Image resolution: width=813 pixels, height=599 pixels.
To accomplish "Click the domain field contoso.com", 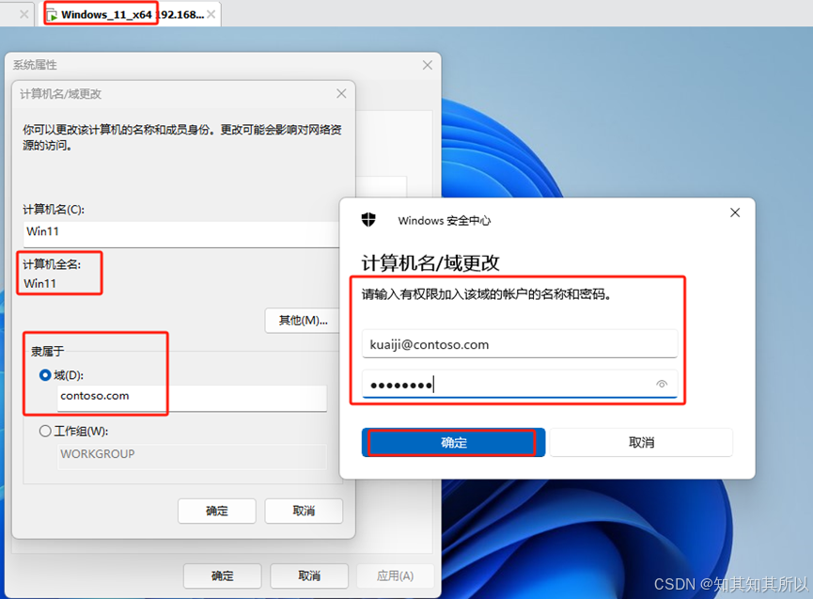I will [192, 397].
